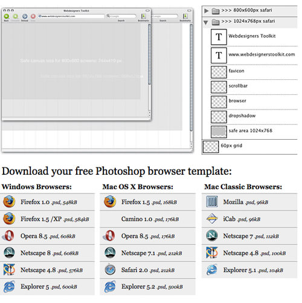Click the Firefox icon next to Firefox 1.0
The image size is (302, 303).
pyautogui.click(x=9, y=201)
